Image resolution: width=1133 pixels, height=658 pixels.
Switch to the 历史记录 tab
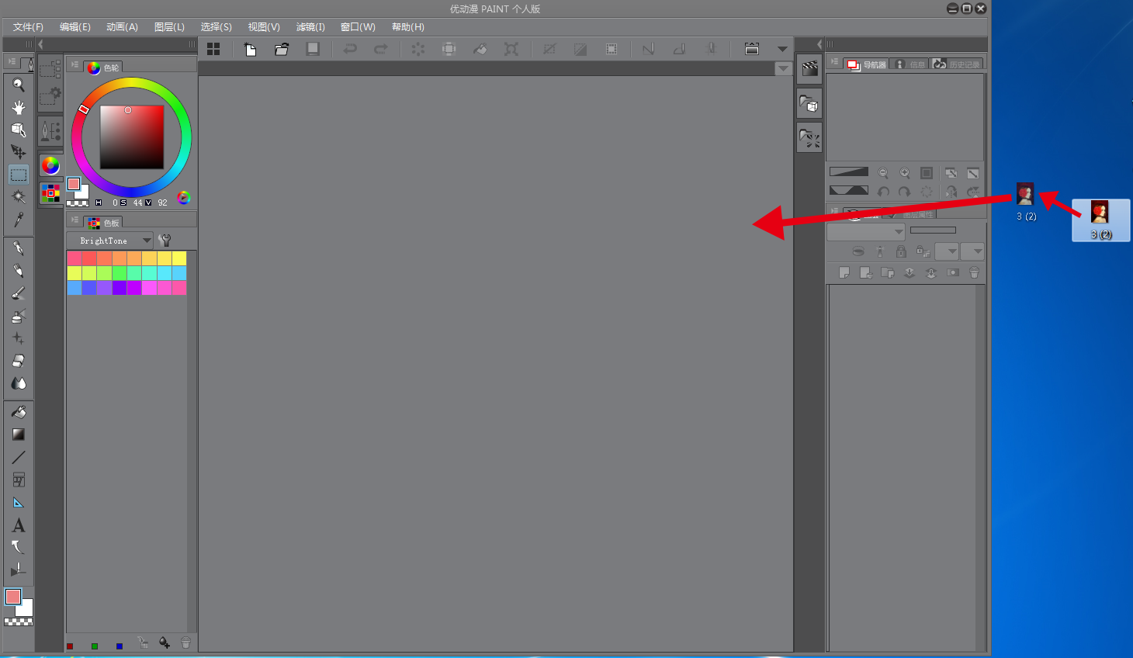click(958, 64)
